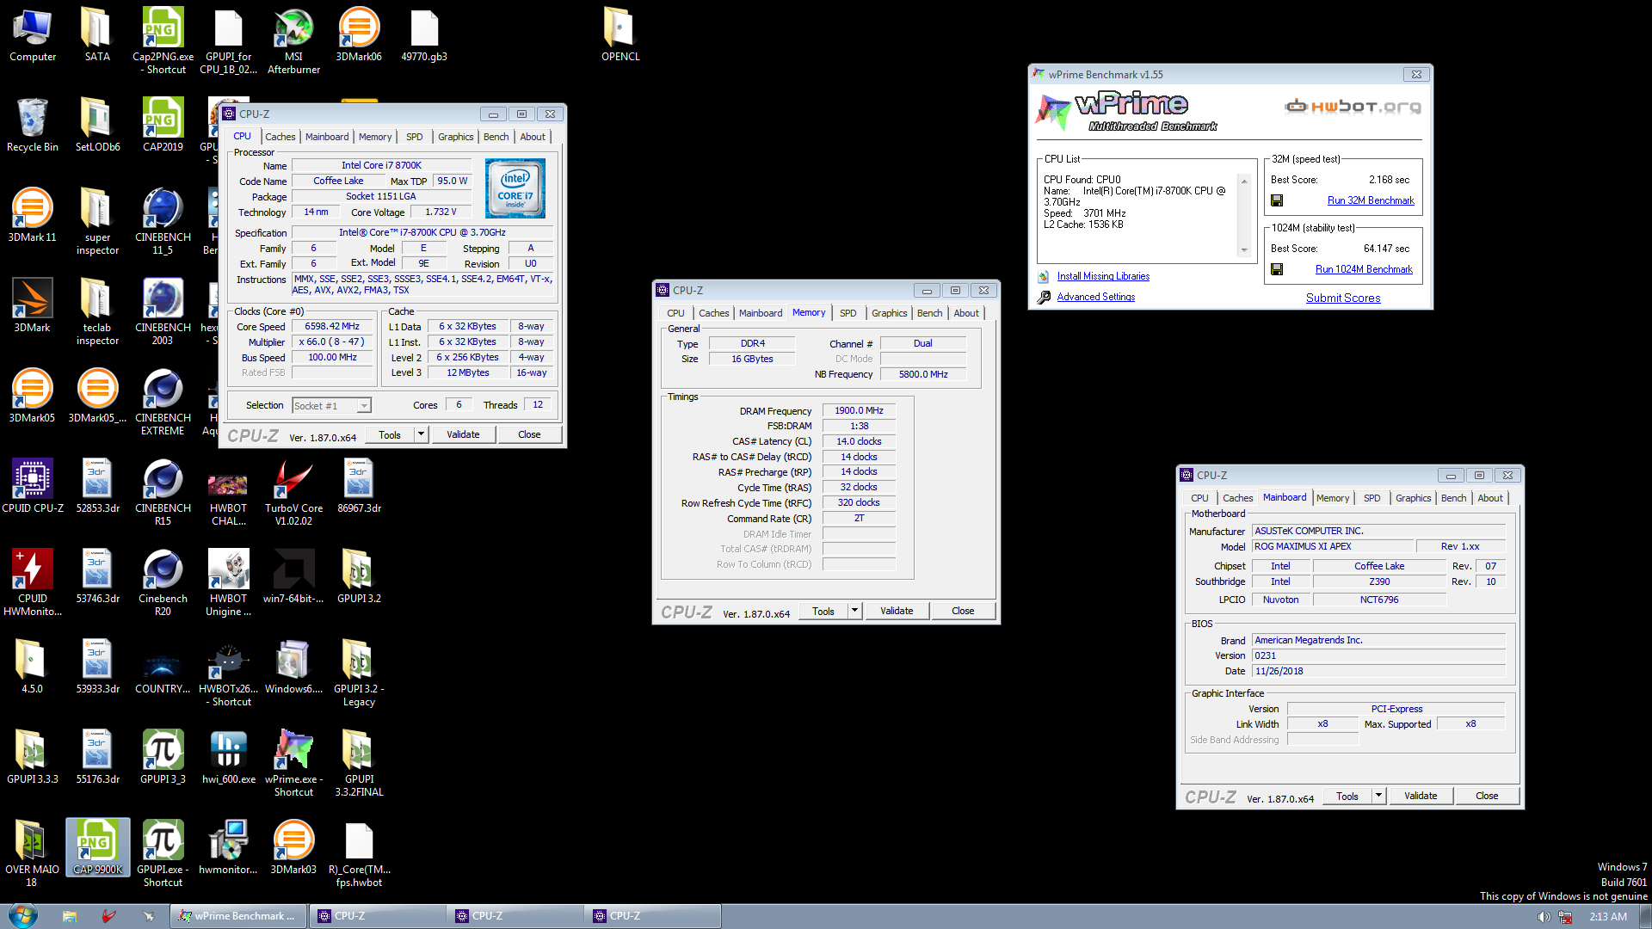Expand Tools dropdown arrow in Memory window
1652x929 pixels.
[855, 611]
